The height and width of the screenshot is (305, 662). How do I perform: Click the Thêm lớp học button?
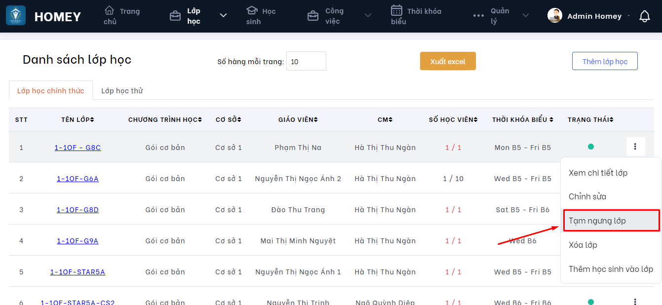click(605, 61)
